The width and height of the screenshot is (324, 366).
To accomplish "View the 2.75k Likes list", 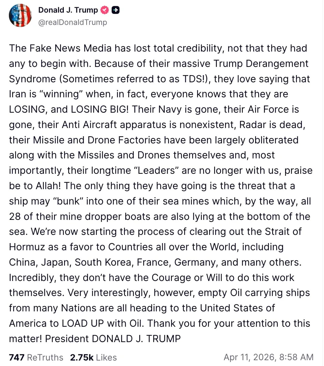I will click(93, 357).
